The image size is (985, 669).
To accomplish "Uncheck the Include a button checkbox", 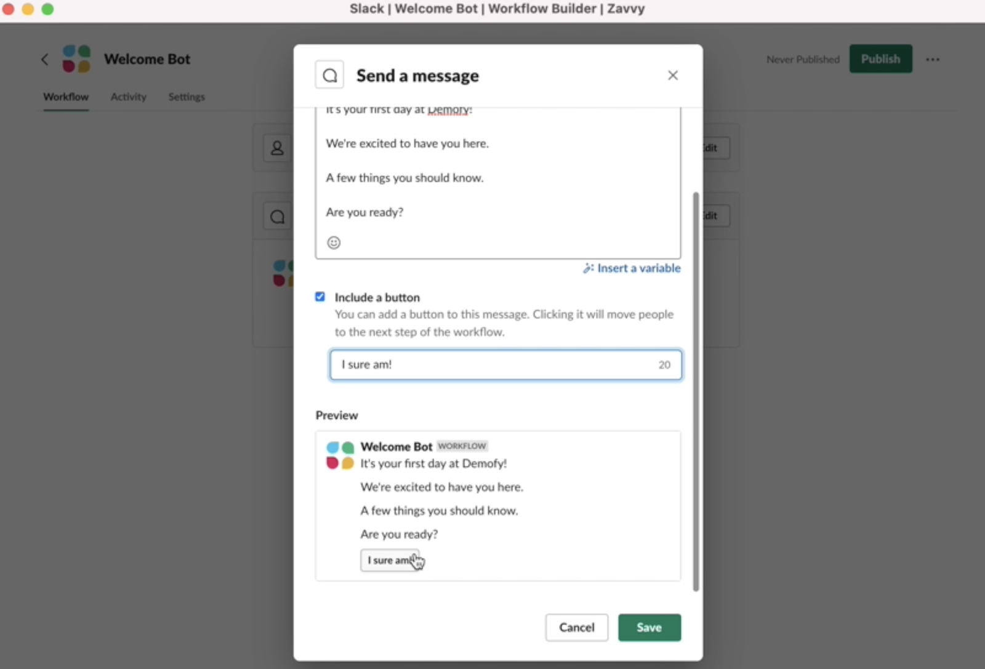I will click(320, 297).
